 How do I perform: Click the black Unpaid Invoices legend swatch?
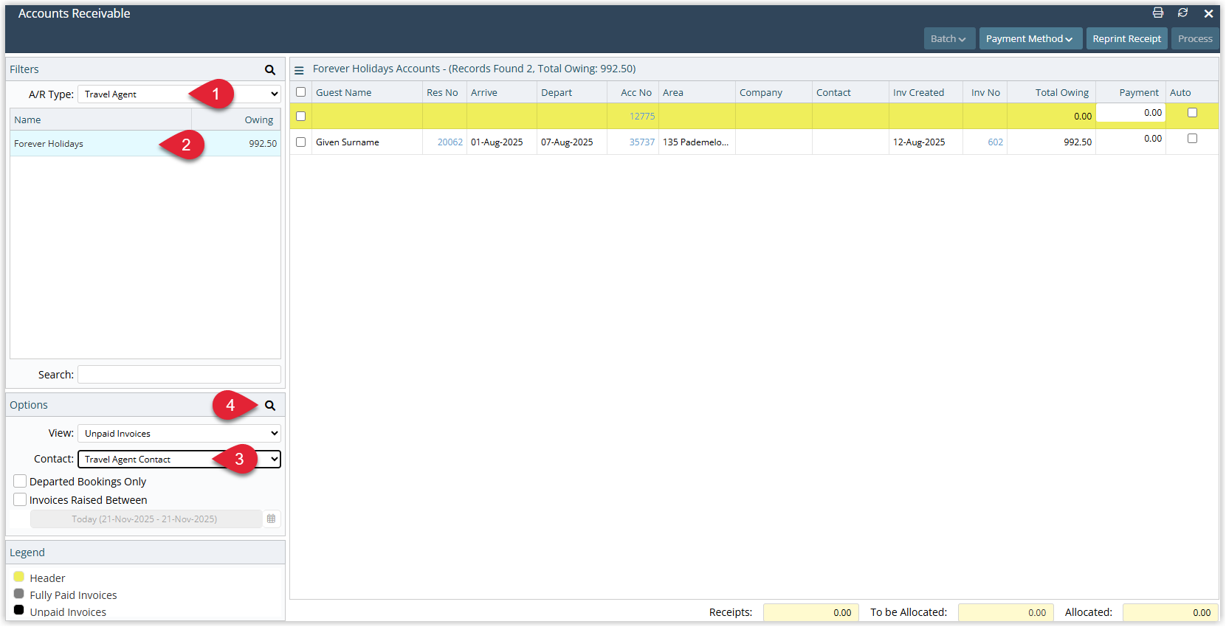click(19, 610)
